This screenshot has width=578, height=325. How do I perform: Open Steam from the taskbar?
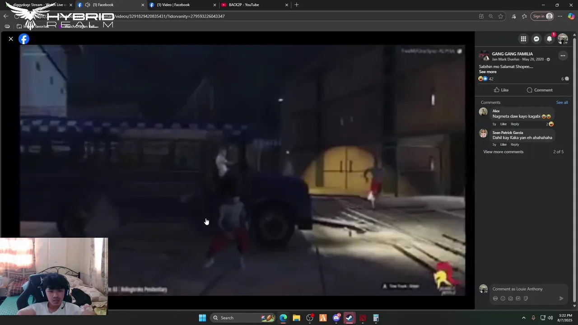point(350,318)
